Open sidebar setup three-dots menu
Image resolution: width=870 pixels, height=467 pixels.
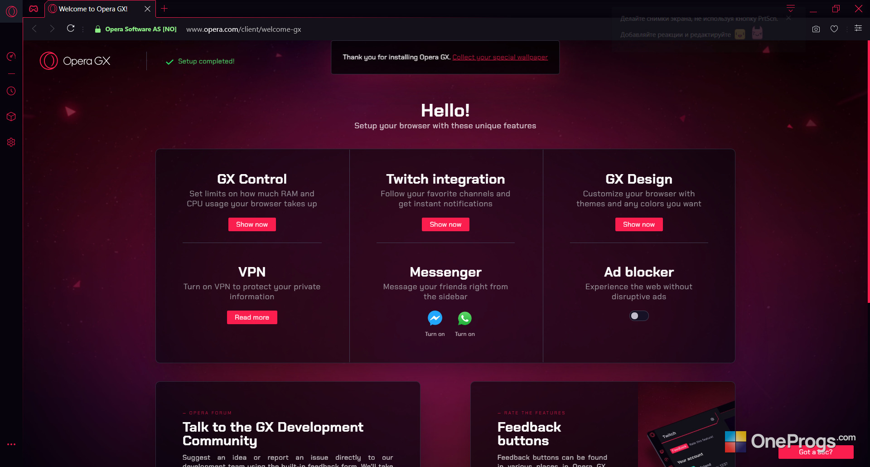pos(11,444)
